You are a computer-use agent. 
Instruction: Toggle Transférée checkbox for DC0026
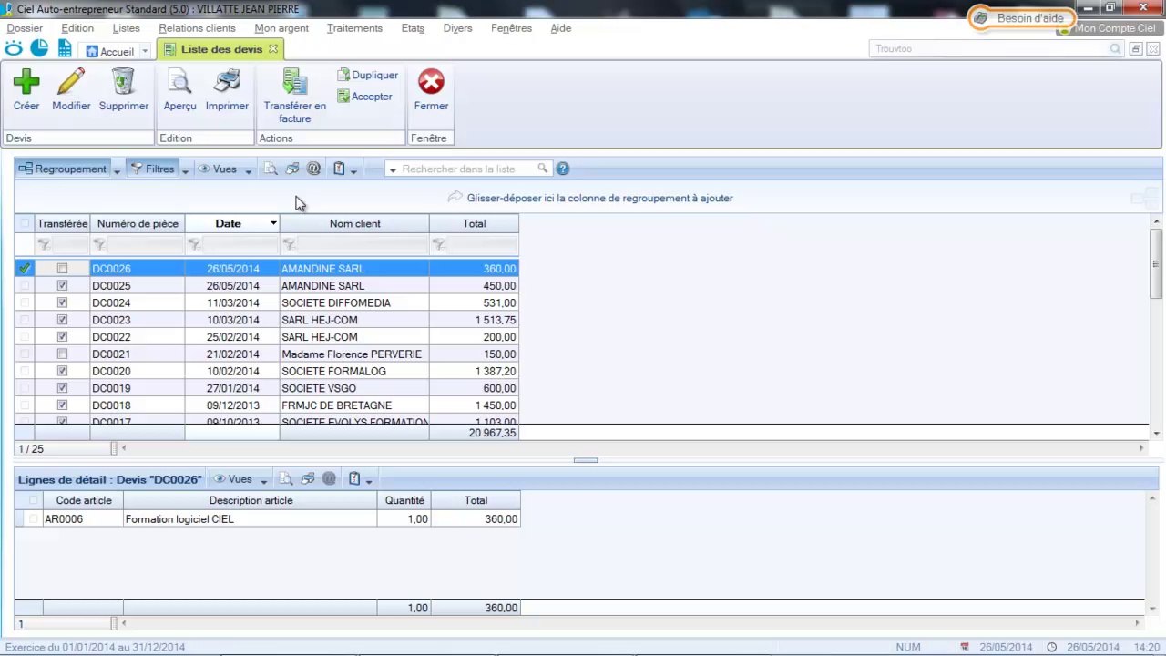pos(62,269)
